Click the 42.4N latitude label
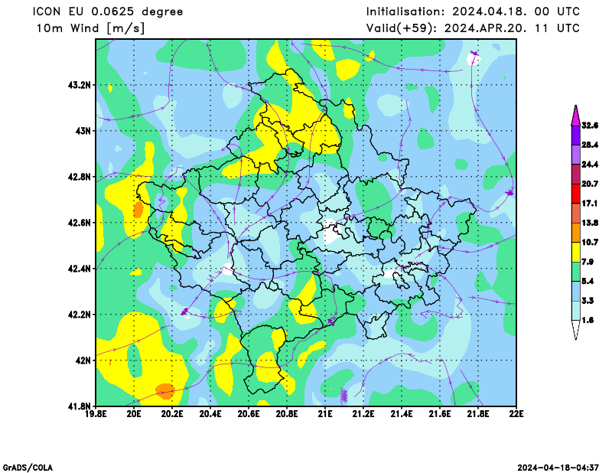This screenshot has height=473, width=612. point(80,269)
